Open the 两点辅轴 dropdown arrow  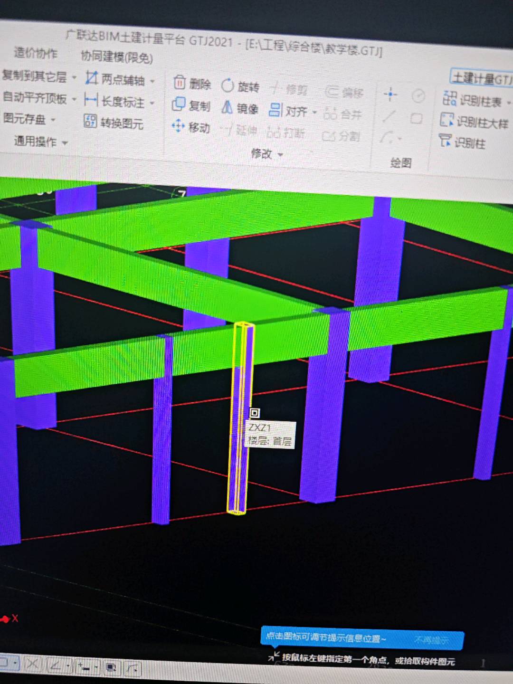(x=152, y=80)
